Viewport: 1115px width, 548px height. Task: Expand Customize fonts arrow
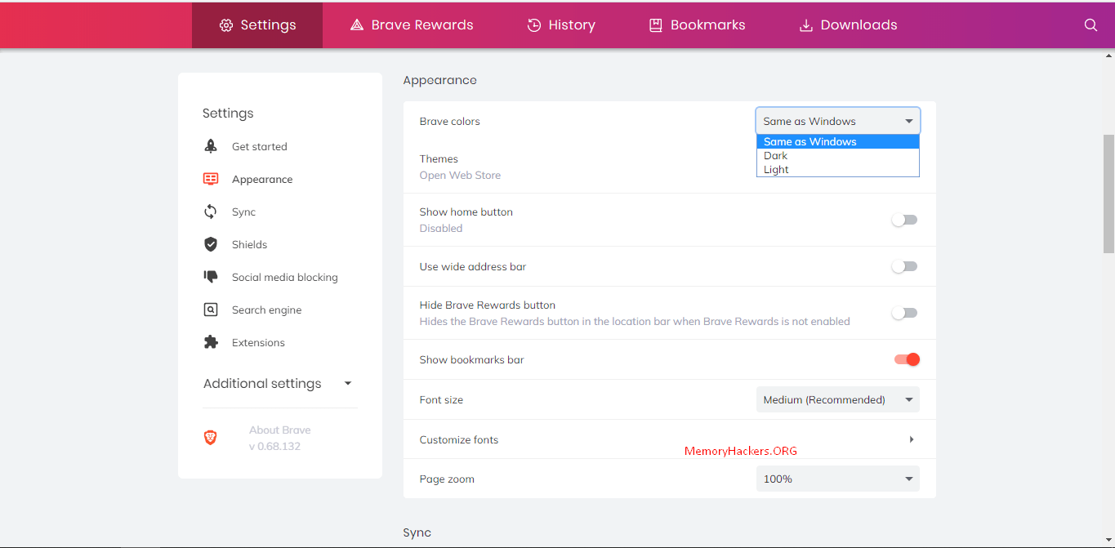point(912,439)
